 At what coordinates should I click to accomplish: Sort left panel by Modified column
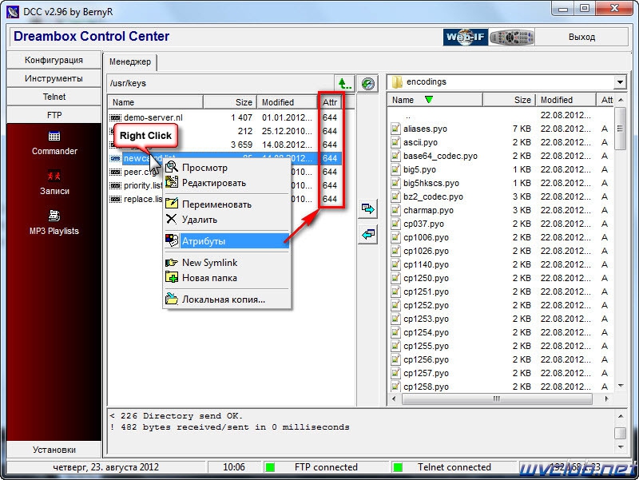[x=287, y=102]
